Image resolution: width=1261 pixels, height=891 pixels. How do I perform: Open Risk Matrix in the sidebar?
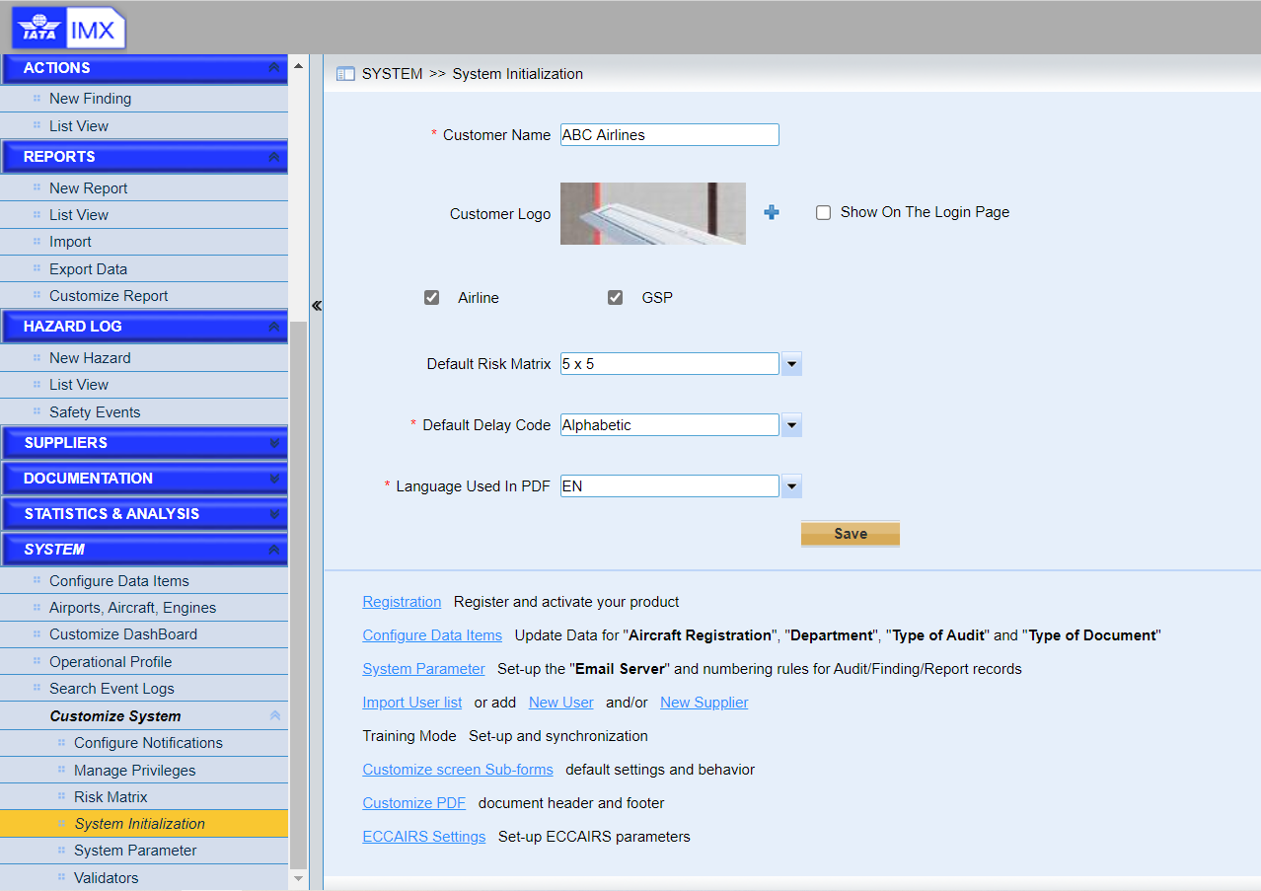coord(111,797)
